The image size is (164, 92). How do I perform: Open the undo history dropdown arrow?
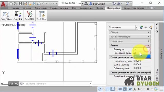tap(47, 4)
